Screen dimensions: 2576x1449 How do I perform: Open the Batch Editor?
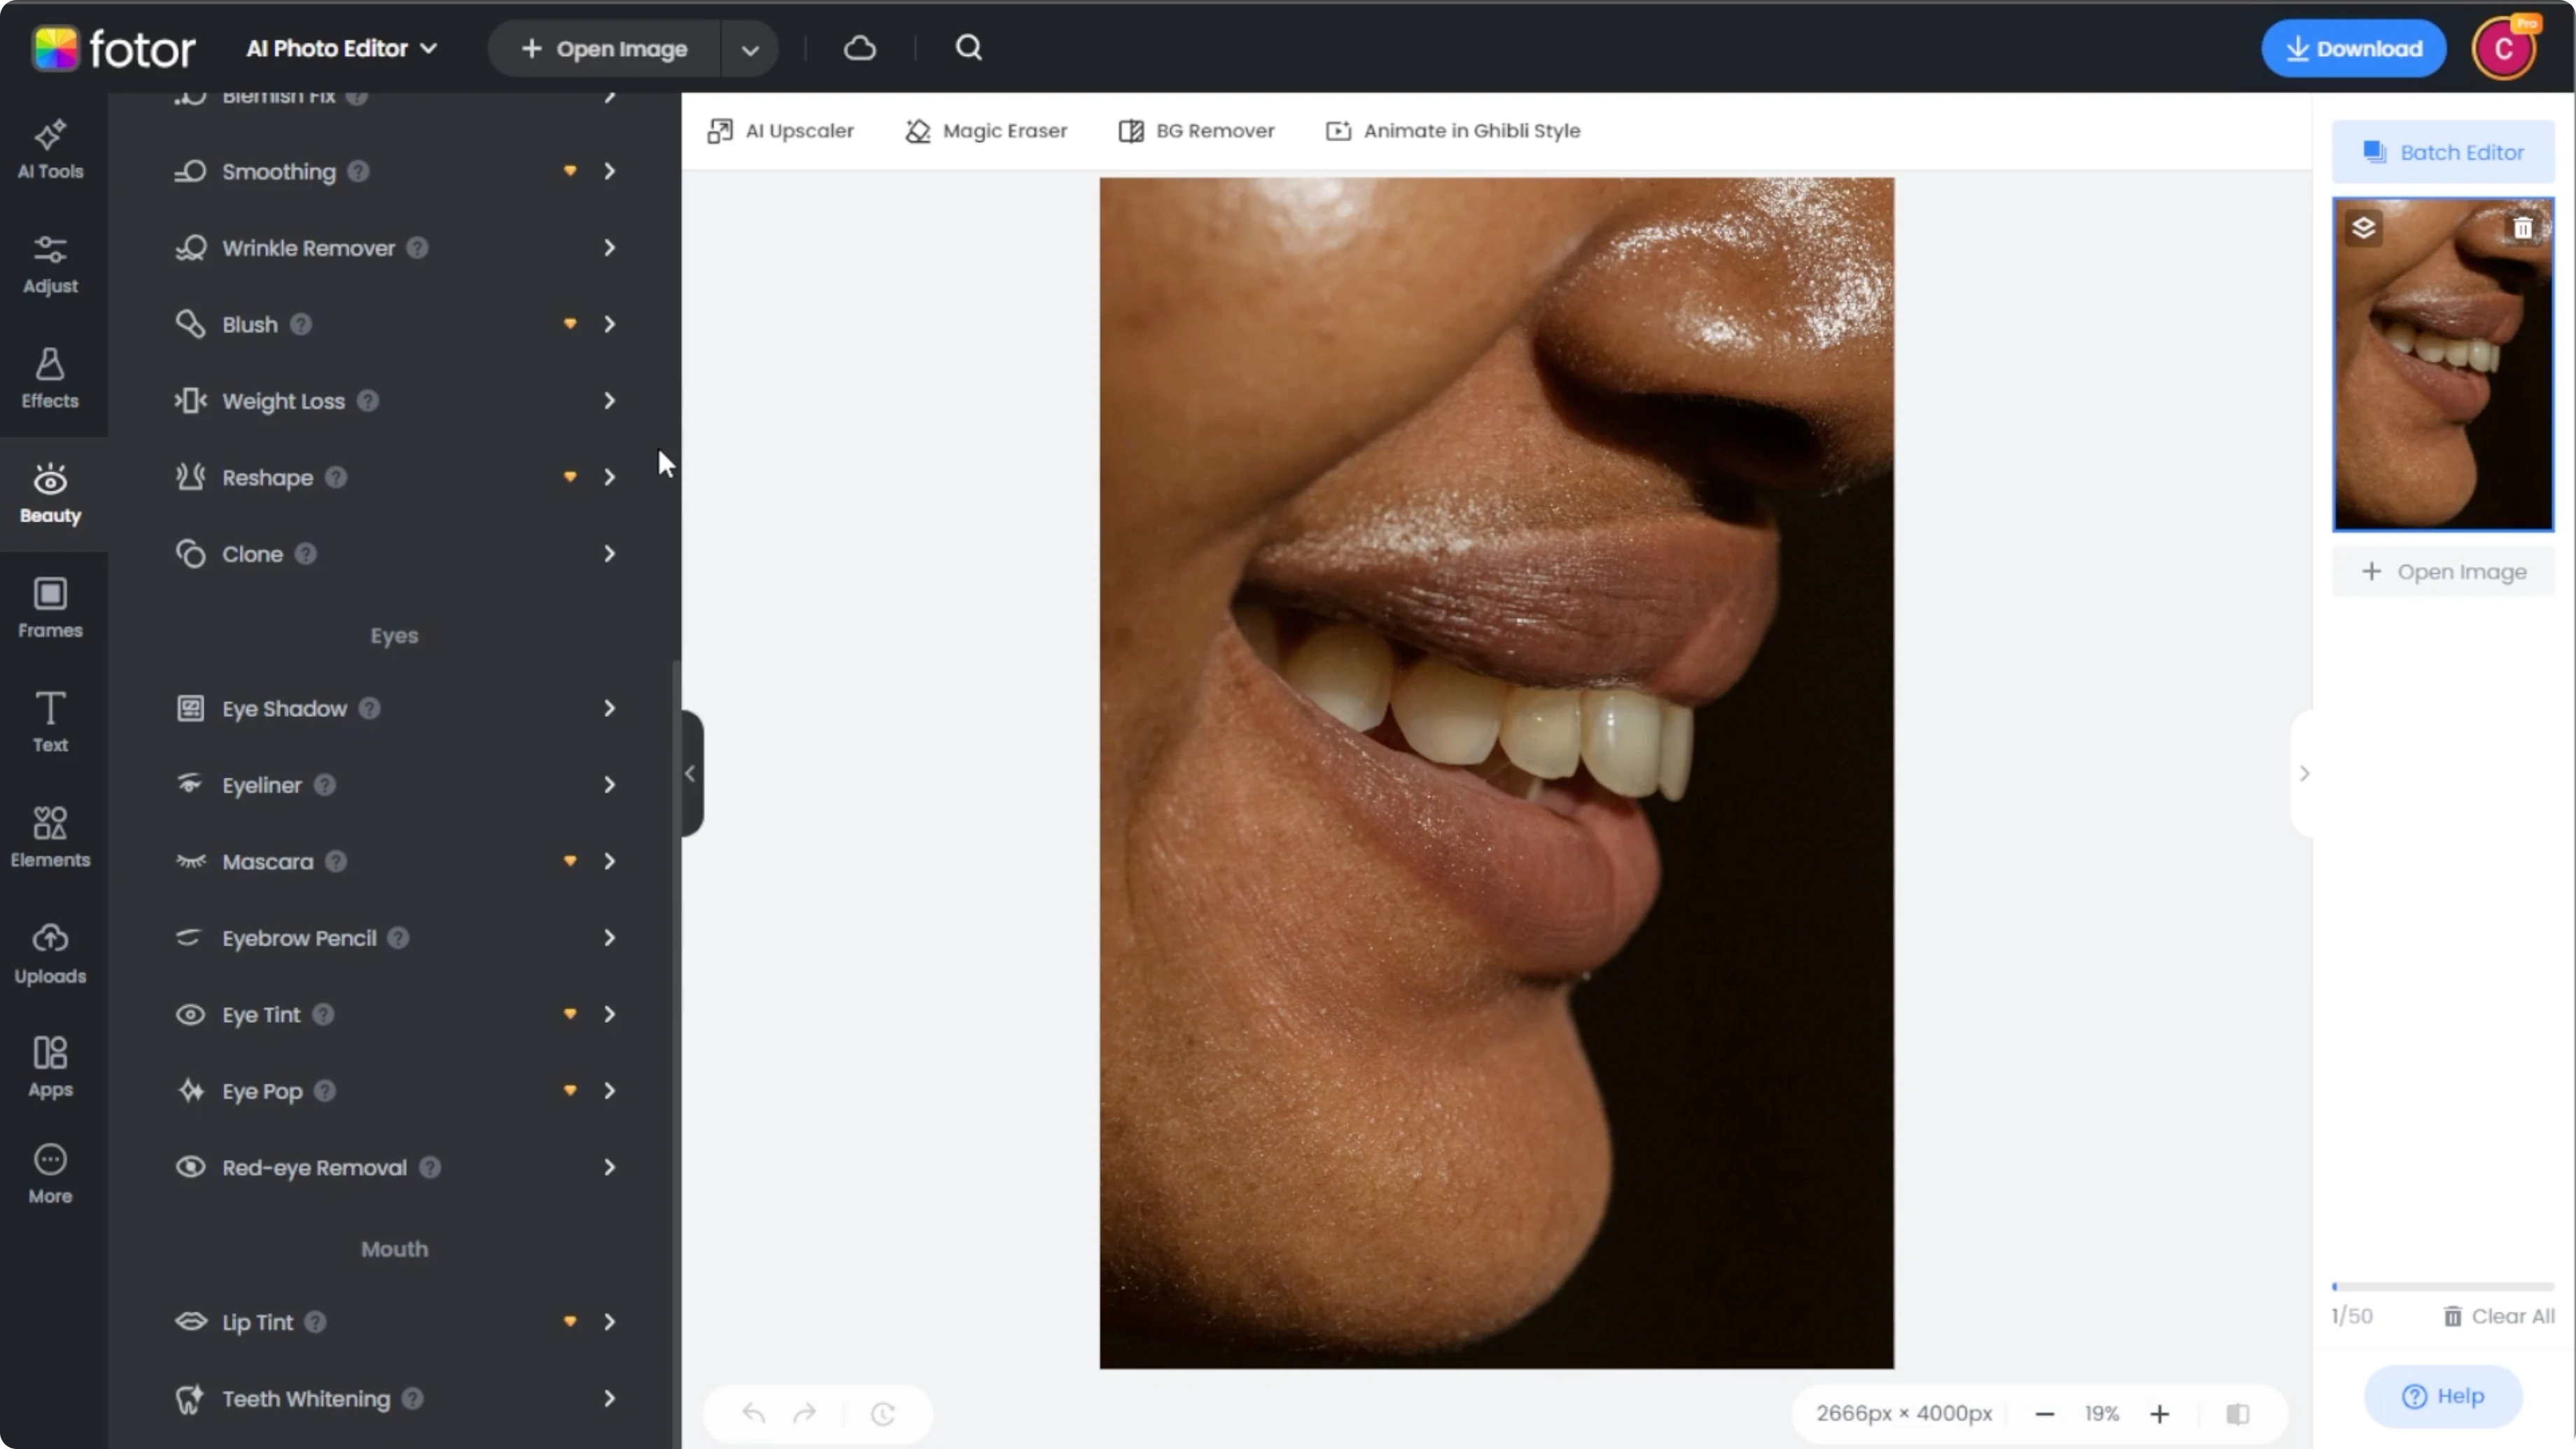[x=2443, y=152]
